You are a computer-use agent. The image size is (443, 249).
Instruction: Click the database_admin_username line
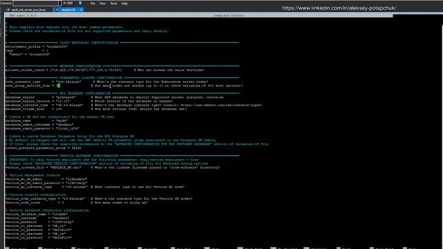(39, 124)
